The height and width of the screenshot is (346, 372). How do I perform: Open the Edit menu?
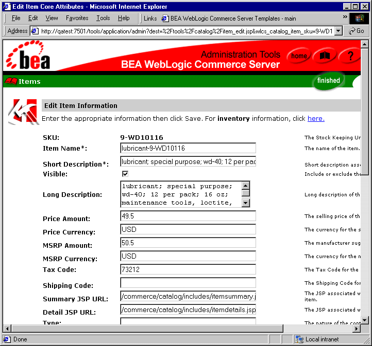(33, 18)
